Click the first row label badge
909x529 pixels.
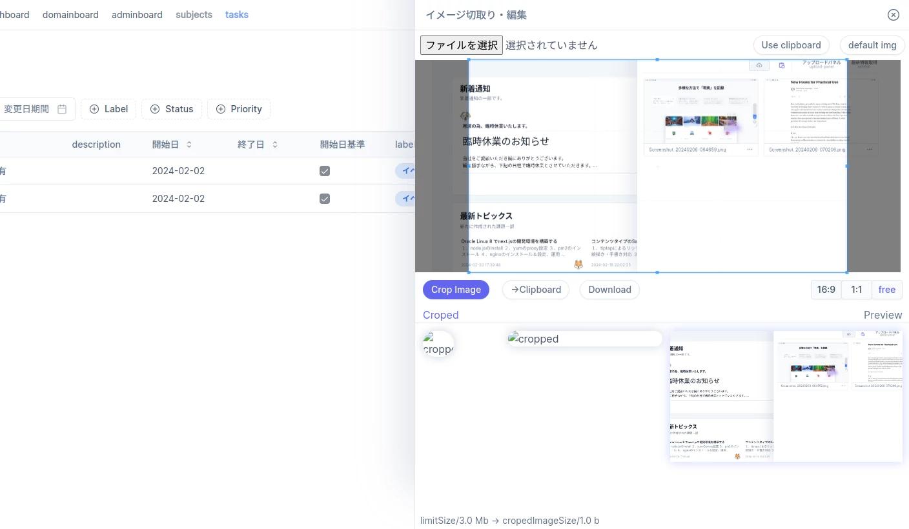point(405,171)
